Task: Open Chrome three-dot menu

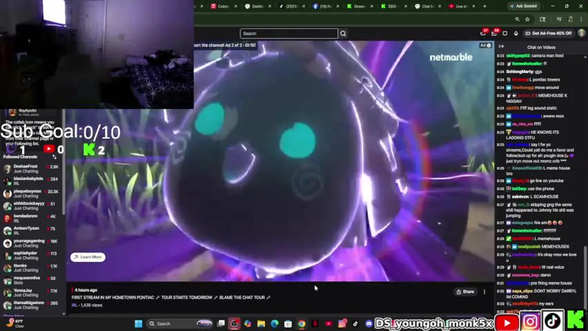Action: (x=582, y=19)
